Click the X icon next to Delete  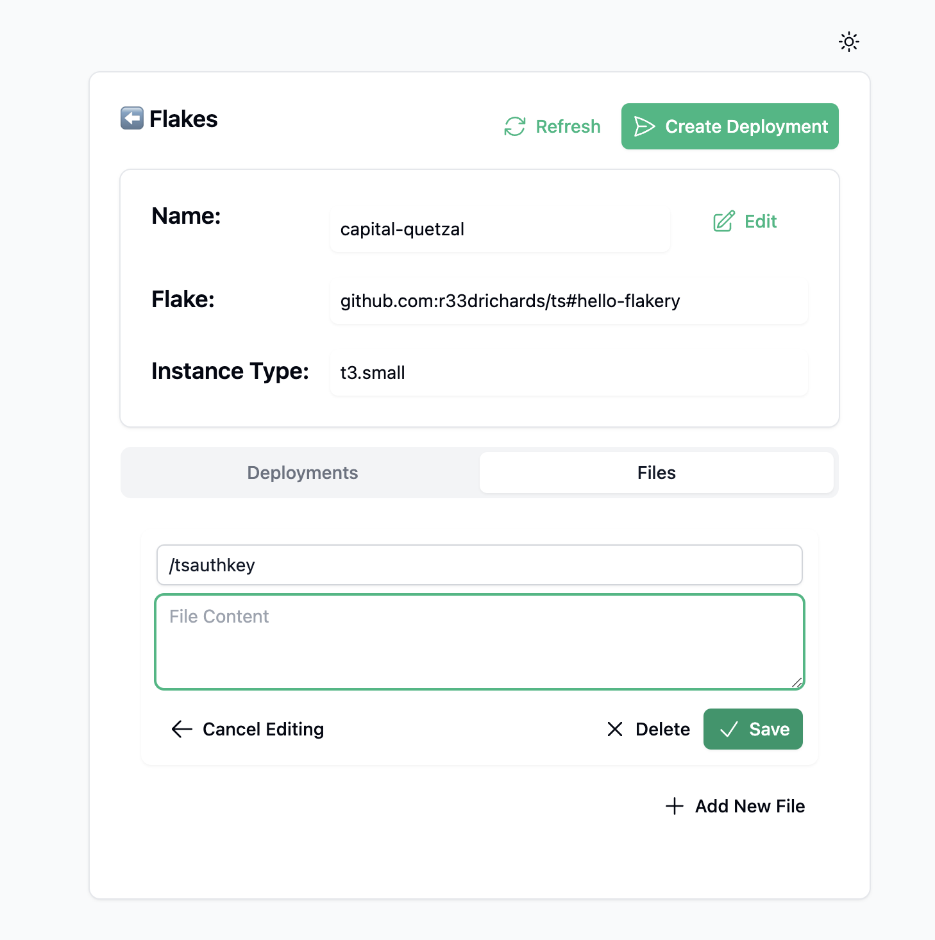(x=615, y=729)
